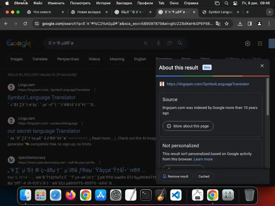Viewport: 275px width, 206px height.
Task: Open the 'Закладки' menu in menu bar
Action: [x=124, y=3]
